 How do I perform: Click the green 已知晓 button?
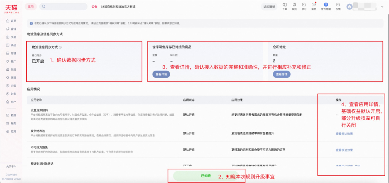point(206,176)
